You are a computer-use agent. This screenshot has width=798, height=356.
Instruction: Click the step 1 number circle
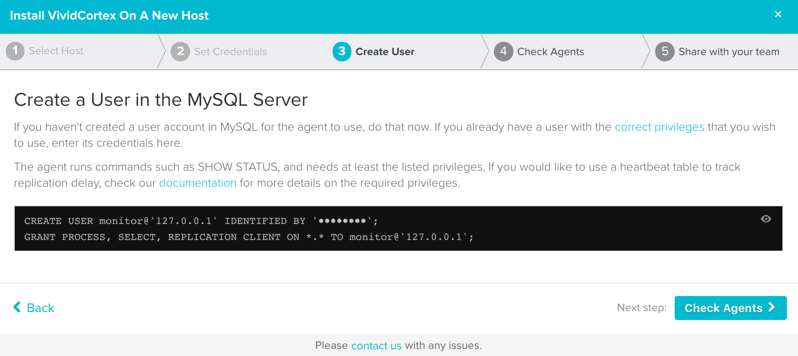15,51
